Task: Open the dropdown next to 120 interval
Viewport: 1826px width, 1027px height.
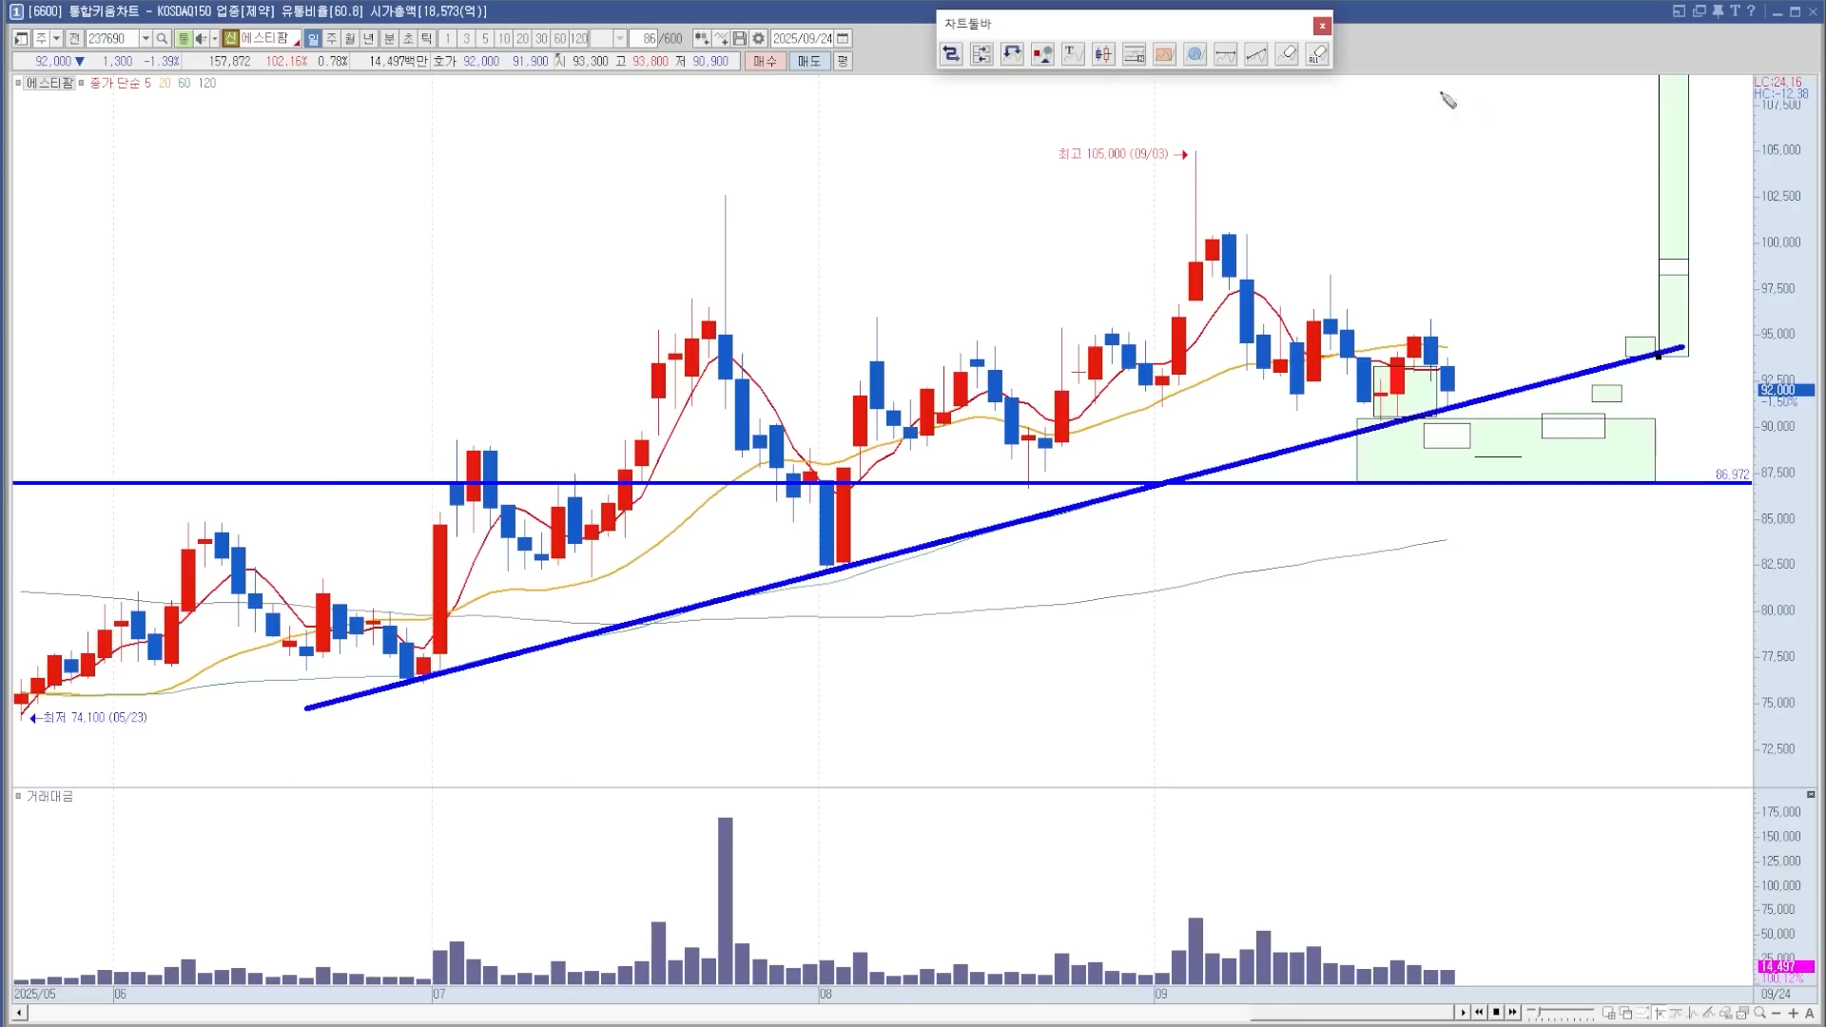Action: 620,39
